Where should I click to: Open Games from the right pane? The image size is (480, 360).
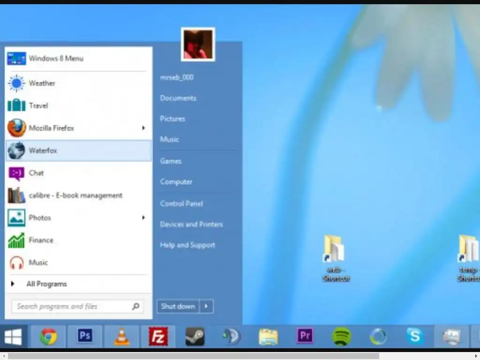171,161
